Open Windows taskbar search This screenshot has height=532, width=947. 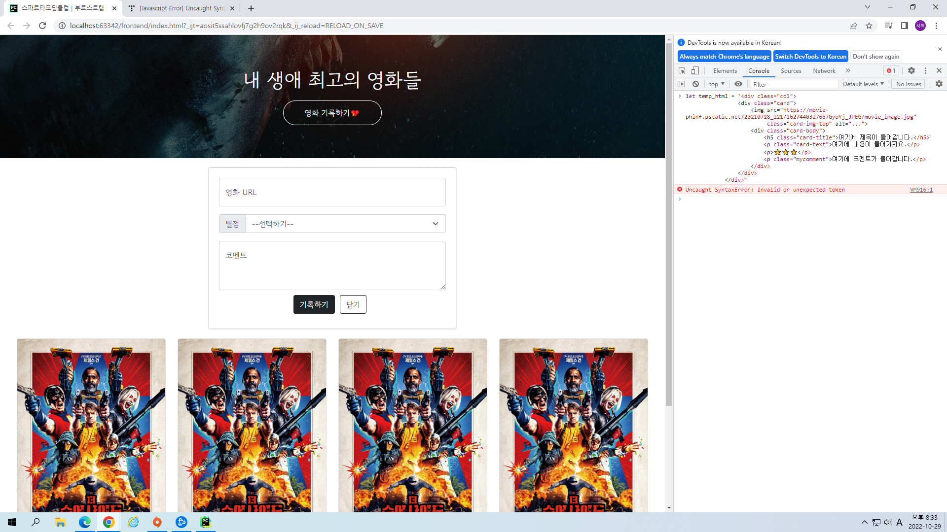point(36,522)
